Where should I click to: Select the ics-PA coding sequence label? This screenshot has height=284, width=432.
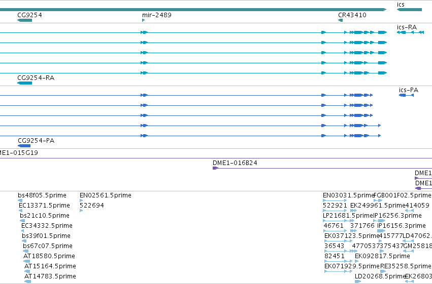[x=409, y=90]
